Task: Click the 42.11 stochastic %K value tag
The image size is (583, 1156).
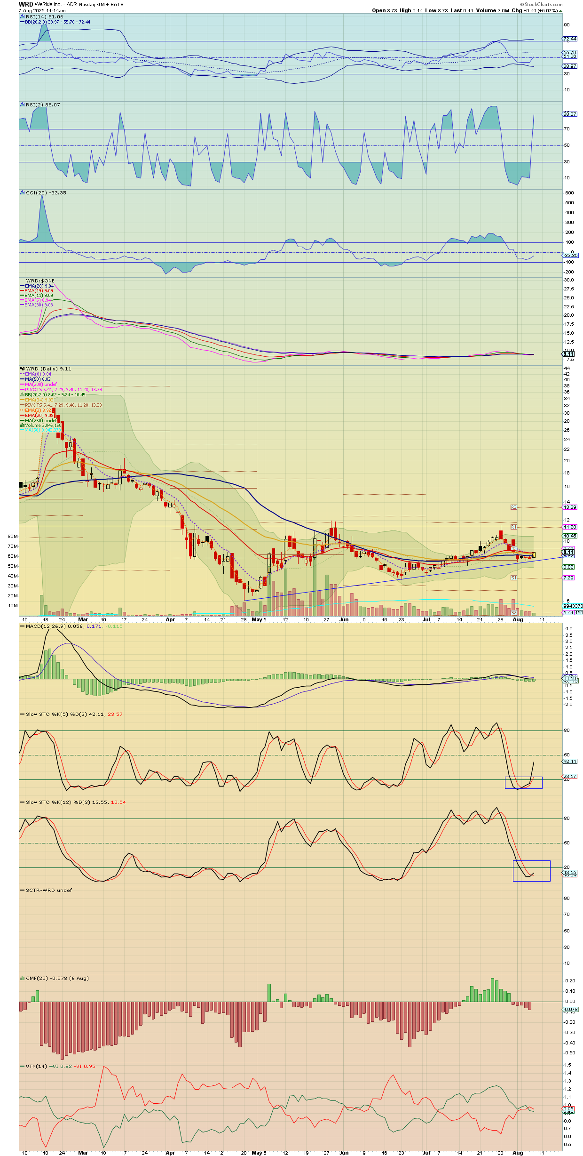Action: (570, 761)
